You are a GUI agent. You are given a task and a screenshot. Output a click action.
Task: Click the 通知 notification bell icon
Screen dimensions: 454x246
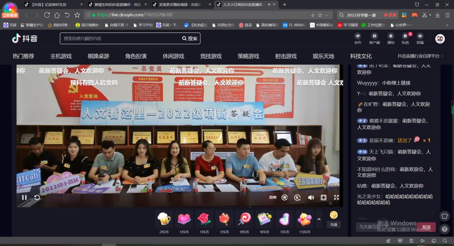391,37
